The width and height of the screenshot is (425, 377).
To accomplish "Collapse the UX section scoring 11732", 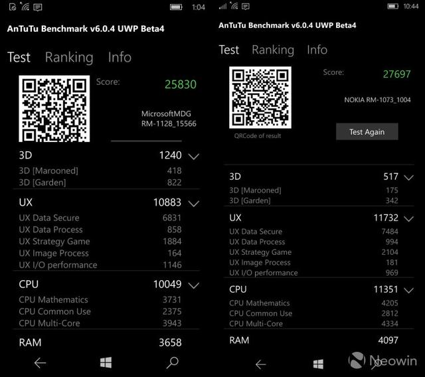I will (x=408, y=218).
